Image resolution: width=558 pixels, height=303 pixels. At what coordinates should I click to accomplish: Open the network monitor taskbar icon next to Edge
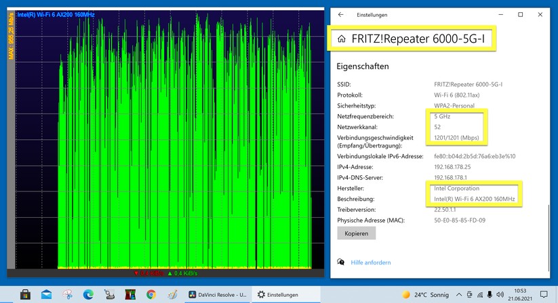click(109, 294)
